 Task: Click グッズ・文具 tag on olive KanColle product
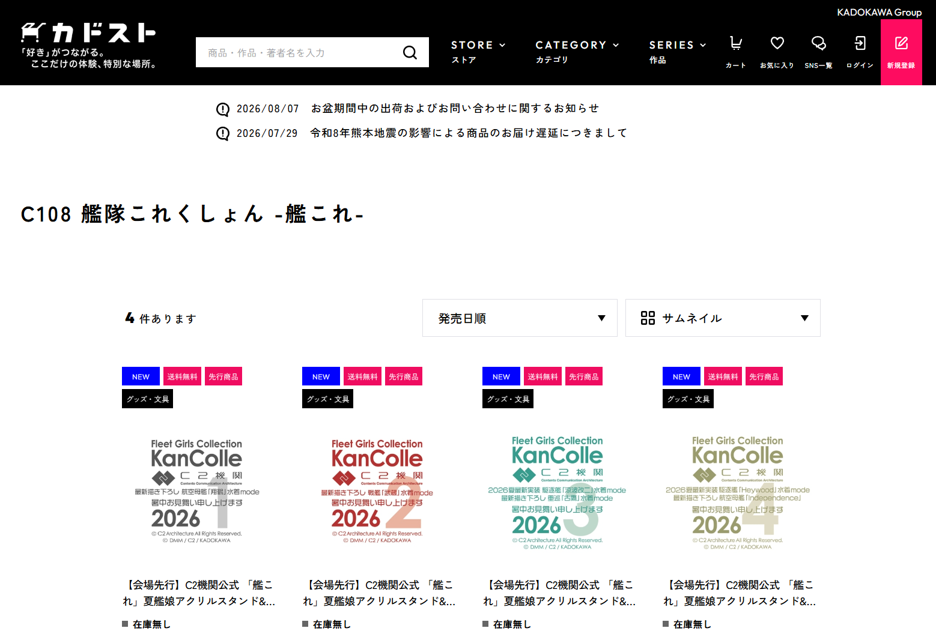click(x=688, y=399)
